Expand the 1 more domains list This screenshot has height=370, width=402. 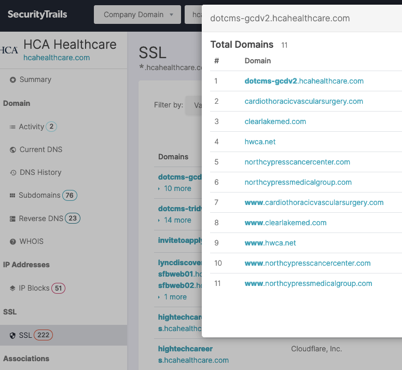pos(175,297)
